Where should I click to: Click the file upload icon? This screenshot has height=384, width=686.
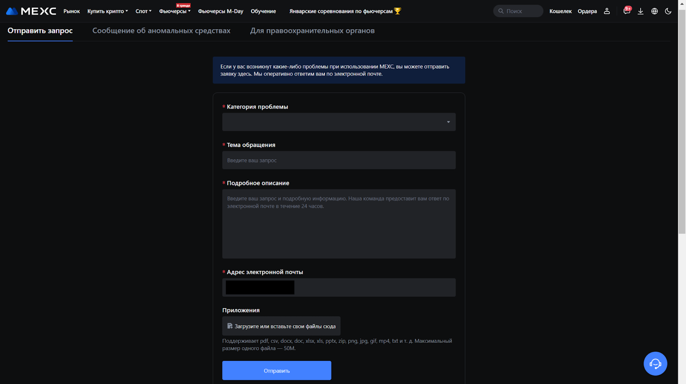[x=230, y=326]
